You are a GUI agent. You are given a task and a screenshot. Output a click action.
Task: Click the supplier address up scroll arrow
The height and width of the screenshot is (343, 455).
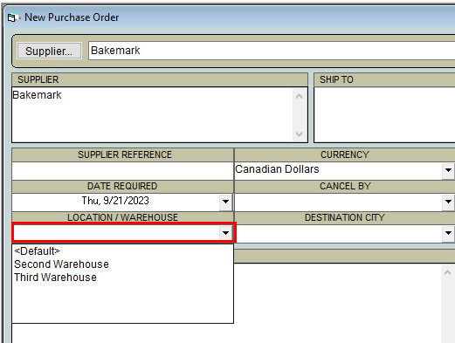click(299, 96)
